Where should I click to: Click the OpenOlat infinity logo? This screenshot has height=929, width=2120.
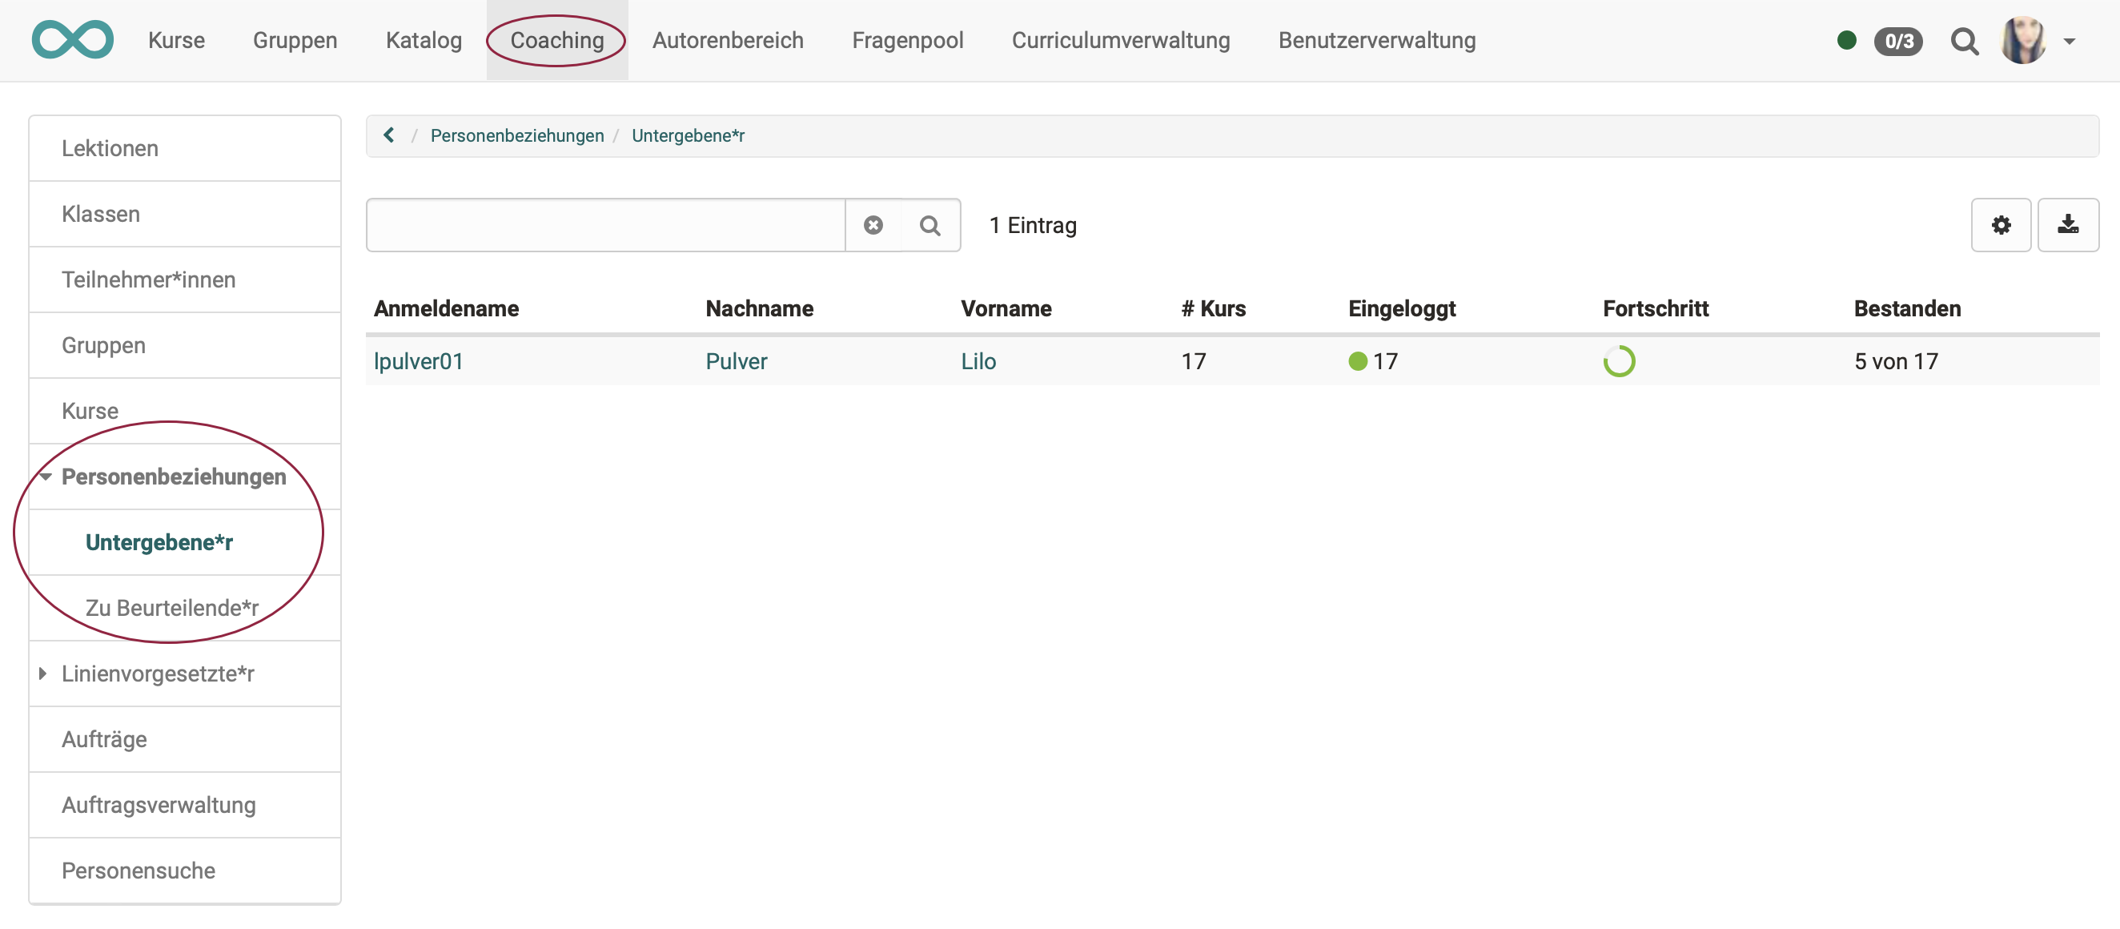[x=72, y=39]
